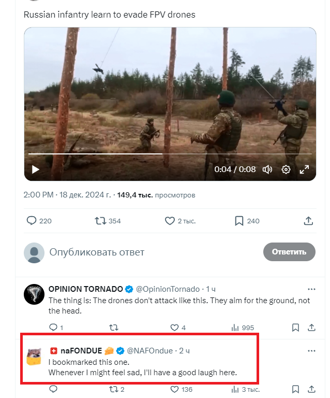330x398 pixels.
Task: Open more options for OPINION TORNADO reply
Action: (311, 289)
